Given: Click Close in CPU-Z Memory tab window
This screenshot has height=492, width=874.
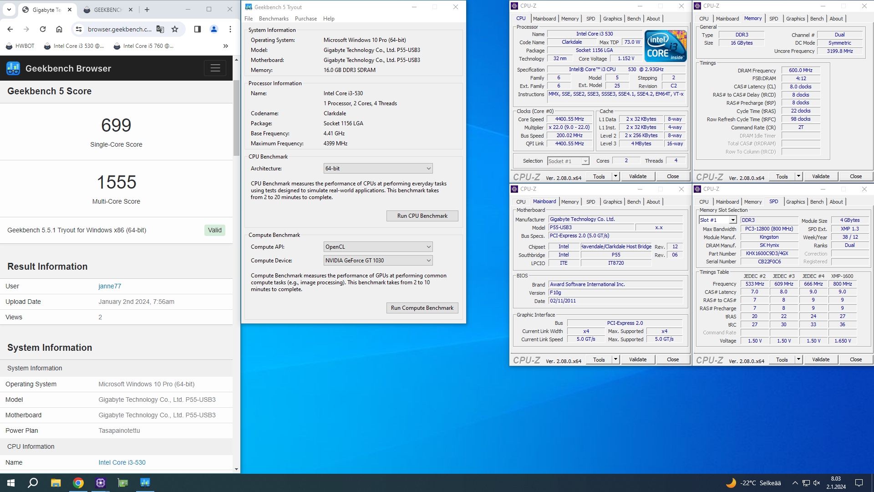Looking at the screenshot, I should pyautogui.click(x=855, y=176).
